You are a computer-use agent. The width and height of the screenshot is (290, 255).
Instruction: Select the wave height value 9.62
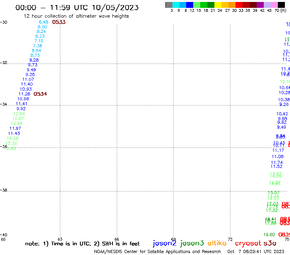[282, 122]
